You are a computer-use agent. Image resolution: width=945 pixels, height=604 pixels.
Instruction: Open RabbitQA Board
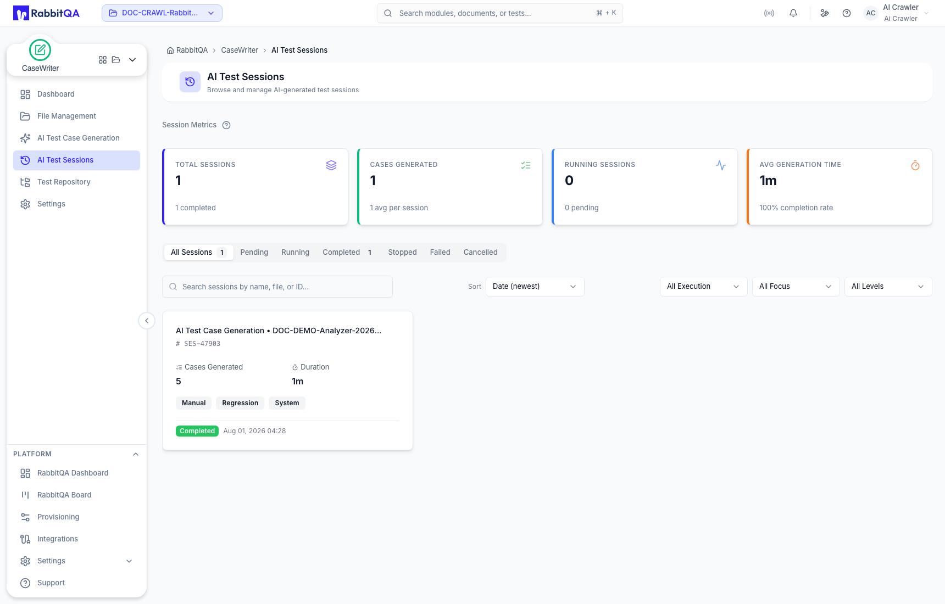click(76, 495)
